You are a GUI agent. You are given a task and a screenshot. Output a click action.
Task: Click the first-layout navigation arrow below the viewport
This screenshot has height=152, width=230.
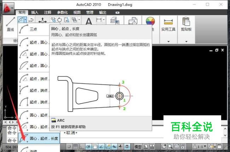(5, 122)
